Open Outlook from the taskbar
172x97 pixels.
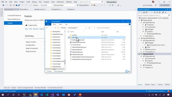pos(63,95)
